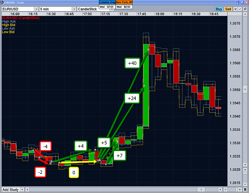Open the Add Study dropdown arrow

22,189
